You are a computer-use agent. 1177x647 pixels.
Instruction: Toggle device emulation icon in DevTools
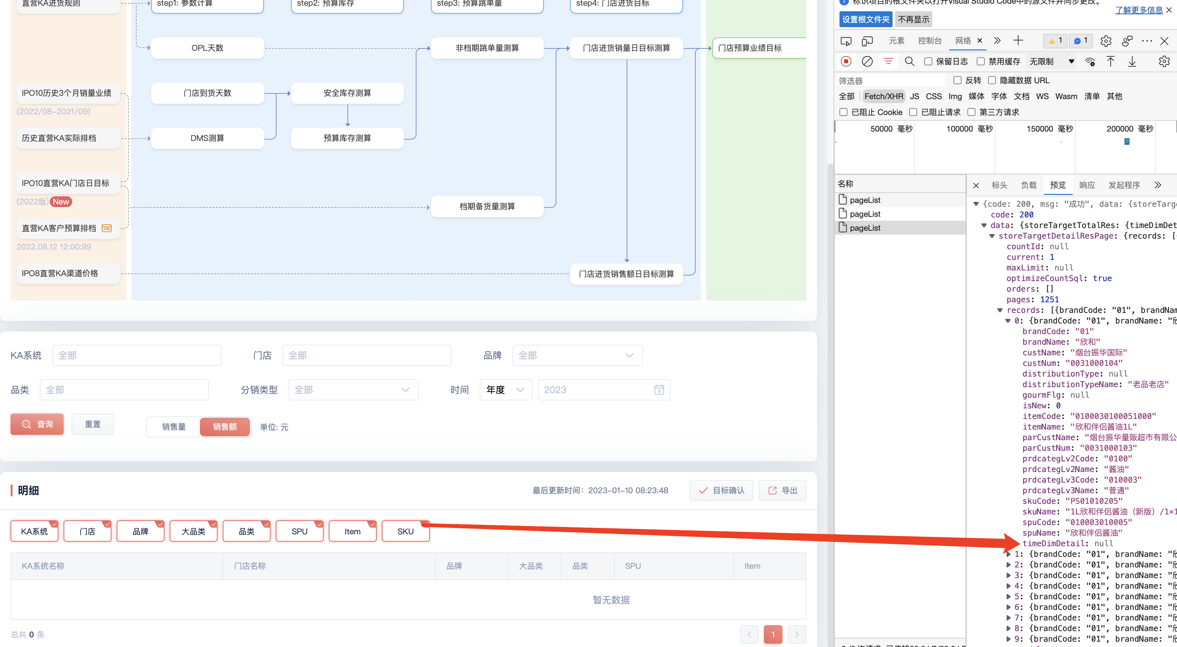[x=867, y=41]
